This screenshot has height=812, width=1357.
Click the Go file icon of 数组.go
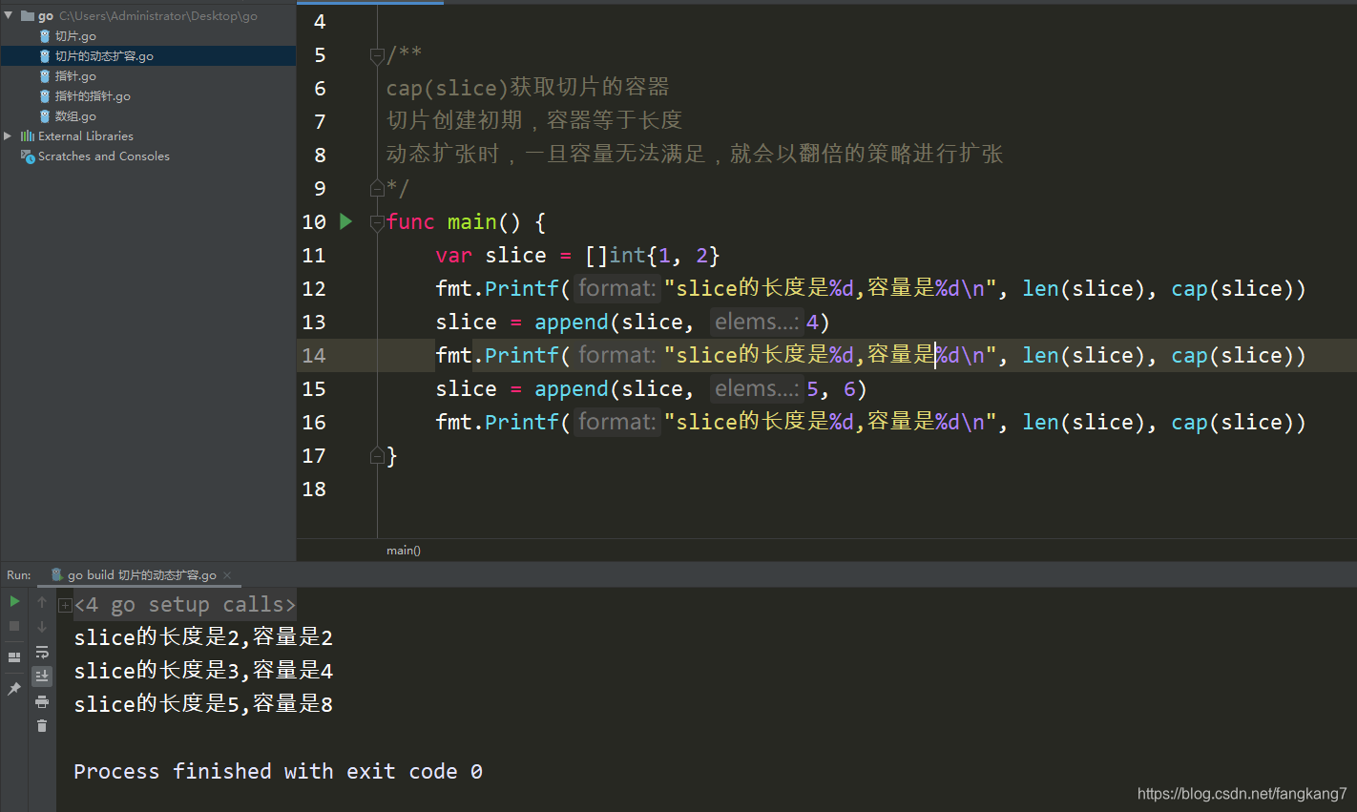[x=45, y=116]
